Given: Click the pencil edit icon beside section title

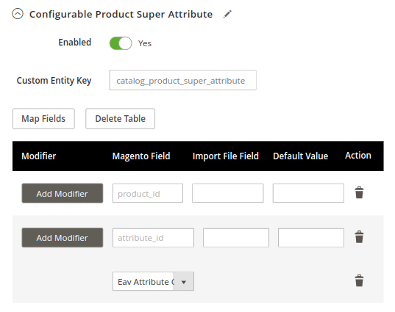Looking at the screenshot, I should [x=227, y=14].
